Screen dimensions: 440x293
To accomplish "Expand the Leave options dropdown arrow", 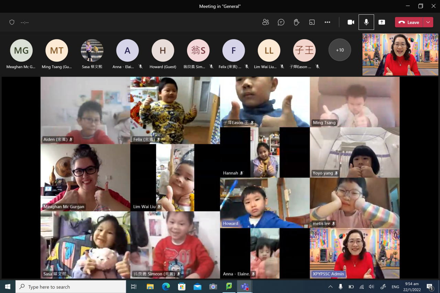I will [428, 22].
